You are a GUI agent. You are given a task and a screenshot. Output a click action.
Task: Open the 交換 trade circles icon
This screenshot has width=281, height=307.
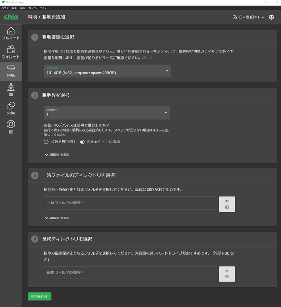click(x=11, y=105)
